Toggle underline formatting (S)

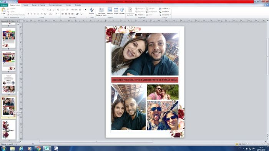35,14
